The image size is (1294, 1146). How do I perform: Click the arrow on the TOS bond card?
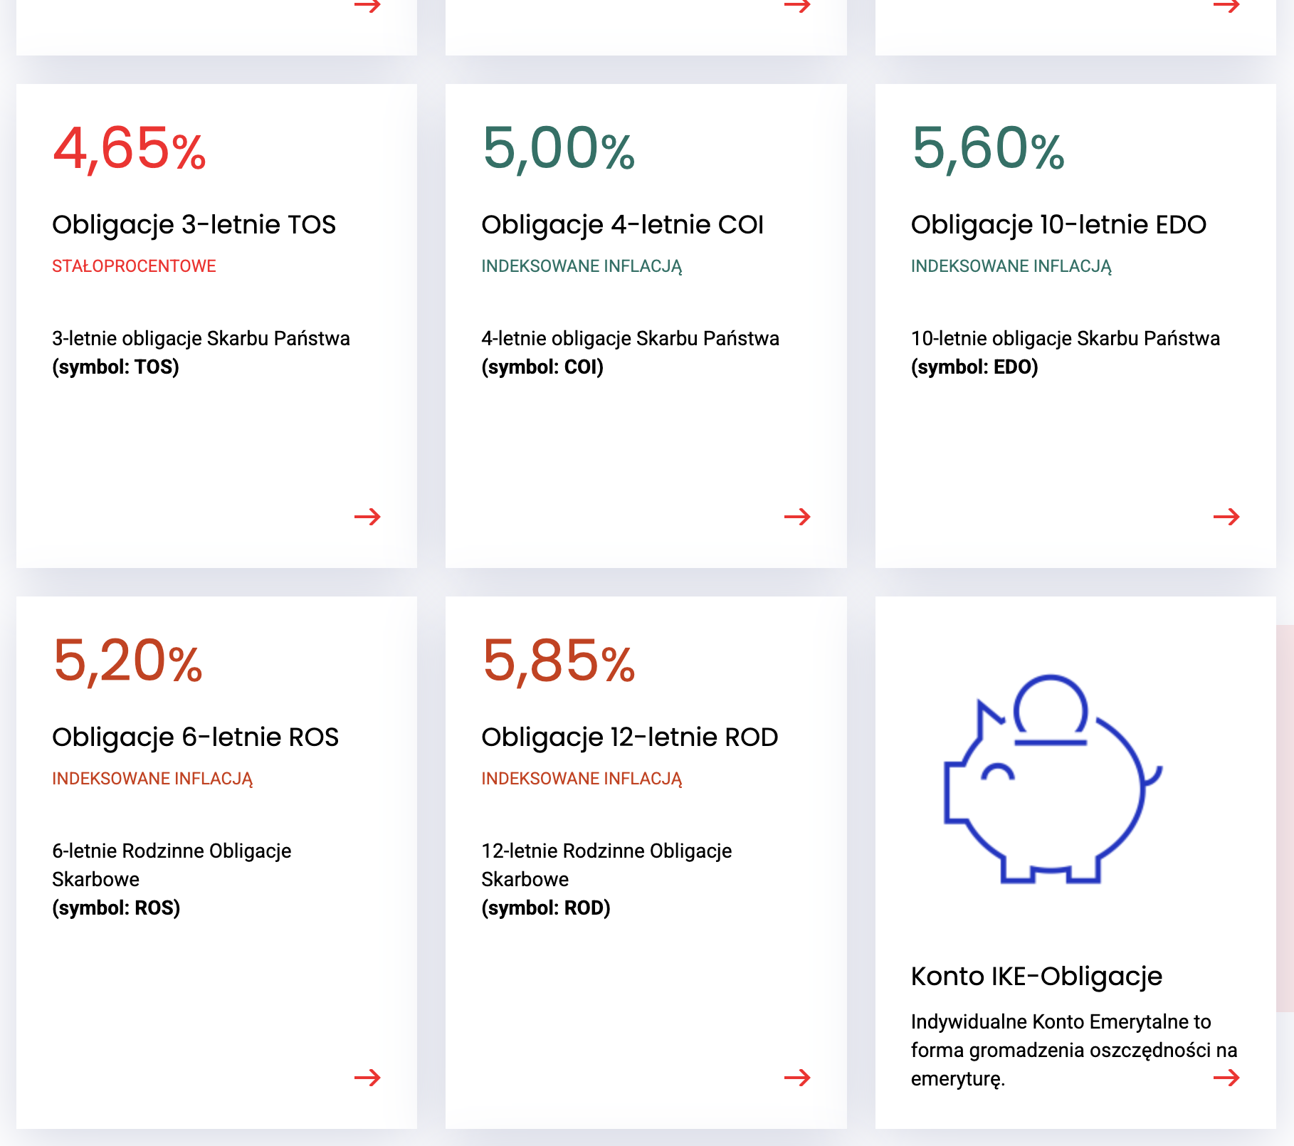[367, 516]
